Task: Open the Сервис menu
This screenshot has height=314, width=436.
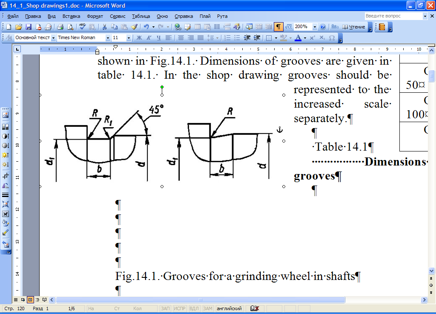Action: coord(118,16)
